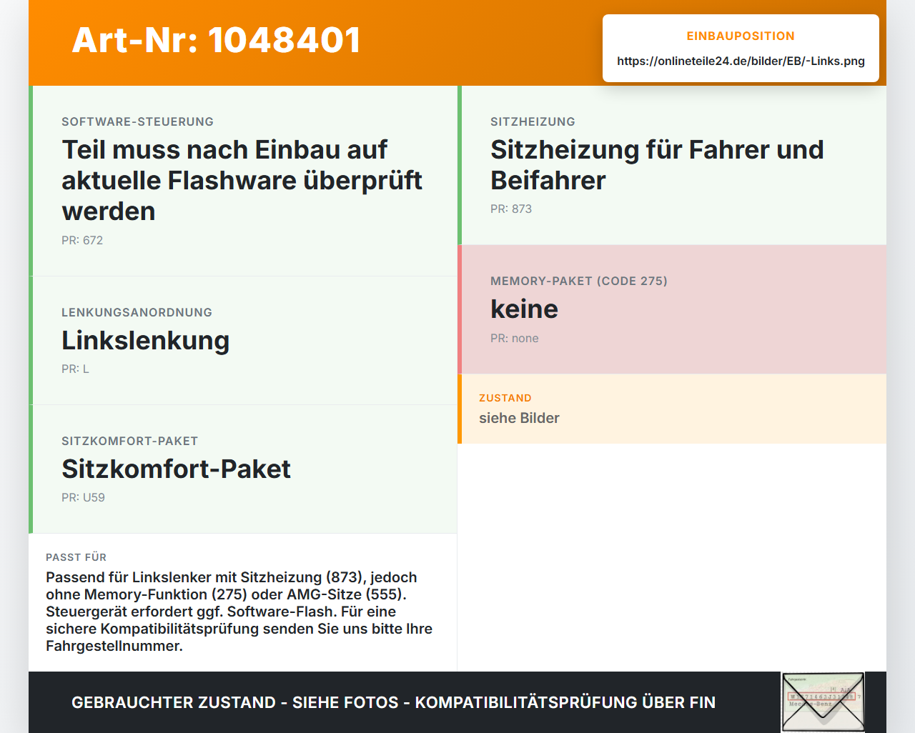The image size is (915, 733).
Task: Click the PR: 672 code
Action: [82, 240]
